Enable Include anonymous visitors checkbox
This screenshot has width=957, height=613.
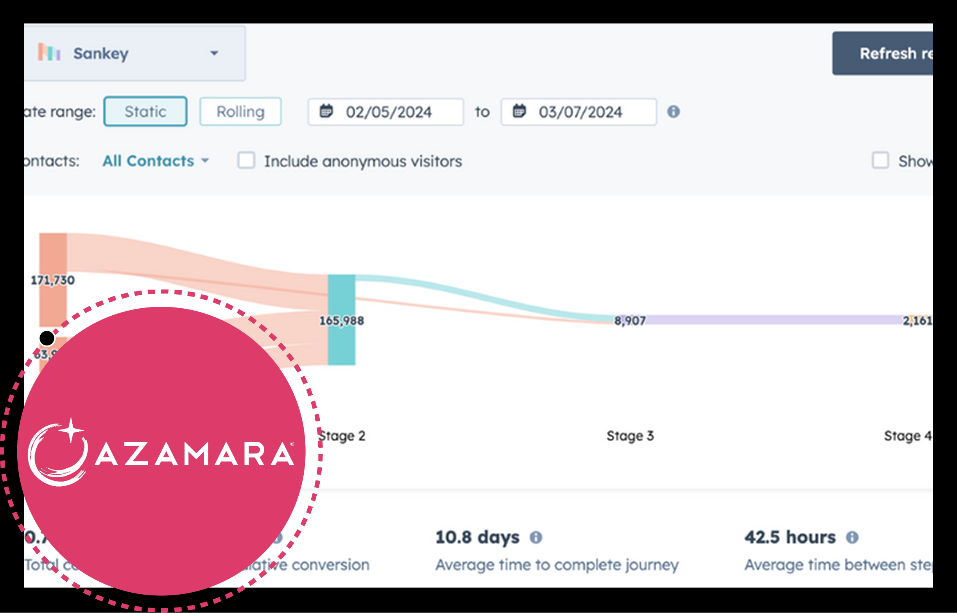point(246,160)
